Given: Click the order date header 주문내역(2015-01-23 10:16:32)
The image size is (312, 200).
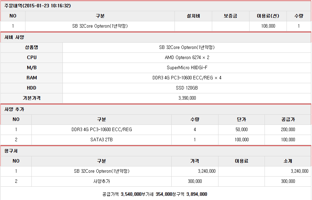Looking at the screenshot, I should click(38, 6).
